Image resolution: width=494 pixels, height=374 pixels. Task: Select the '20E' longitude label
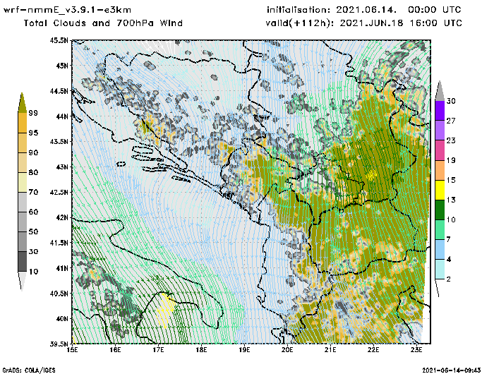click(x=287, y=350)
